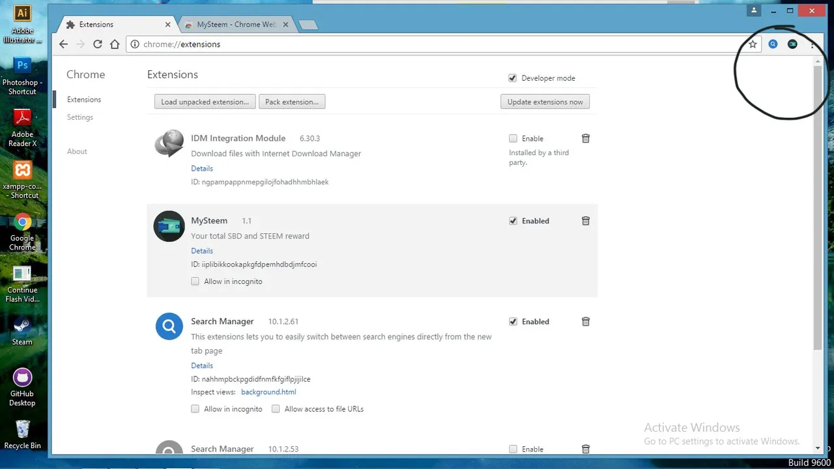
Task: Open Chrome's three-dot menu
Action: (x=812, y=44)
